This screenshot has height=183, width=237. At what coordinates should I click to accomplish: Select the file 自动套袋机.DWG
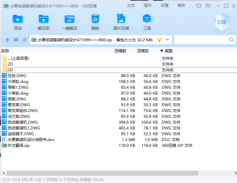(x=119, y=122)
